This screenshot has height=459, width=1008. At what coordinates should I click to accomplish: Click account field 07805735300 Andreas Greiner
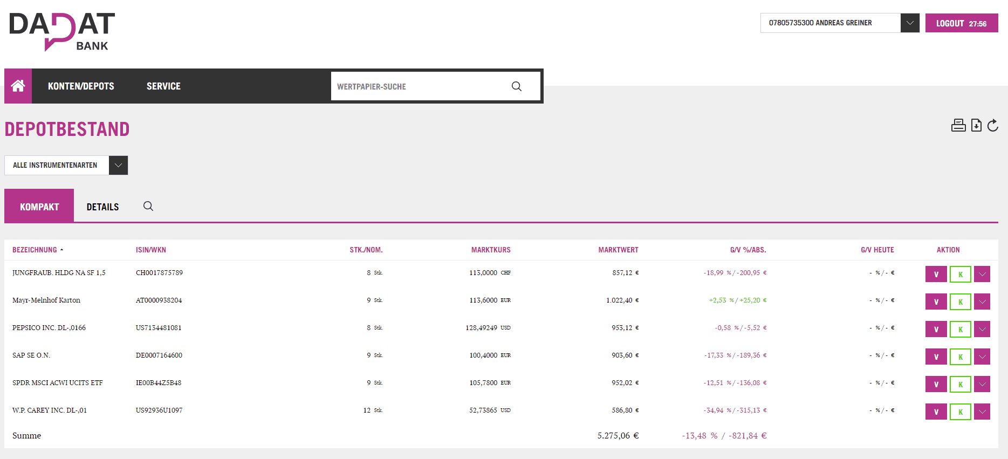[x=831, y=23]
